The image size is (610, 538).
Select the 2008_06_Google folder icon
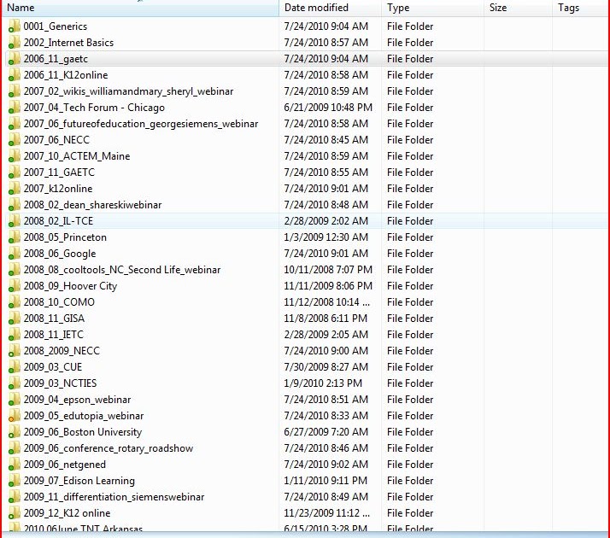15,254
